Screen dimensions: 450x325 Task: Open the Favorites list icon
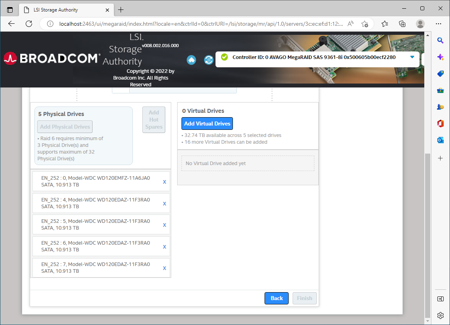pos(385,24)
